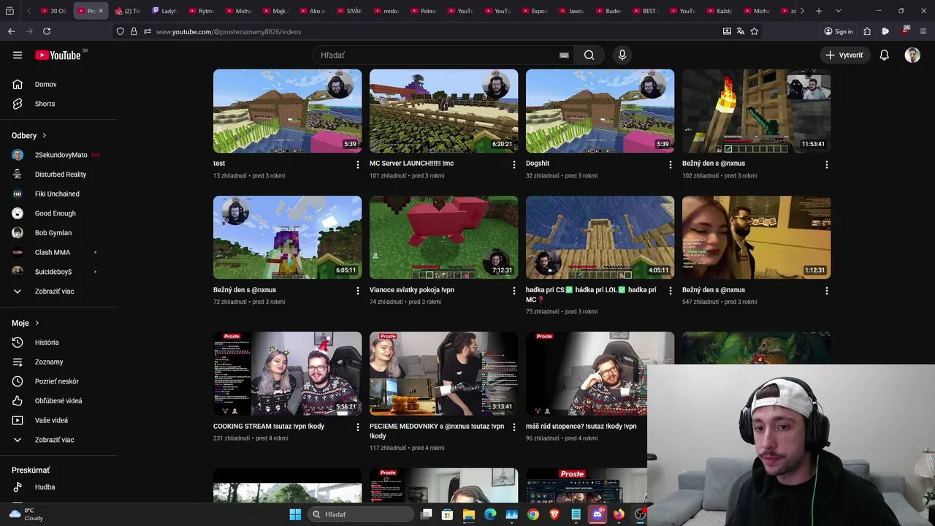
Task: Expand 'Zobraziť viac' under Moje section
Action: point(54,440)
